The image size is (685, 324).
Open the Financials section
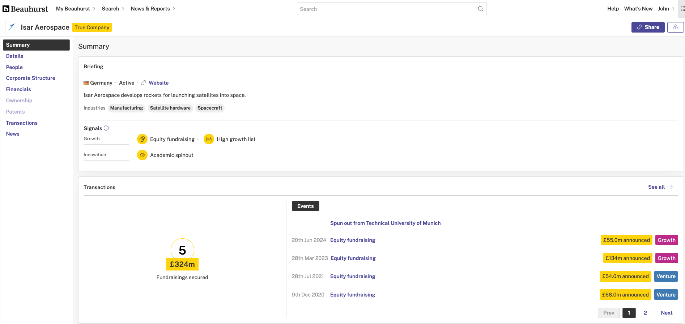[18, 89]
